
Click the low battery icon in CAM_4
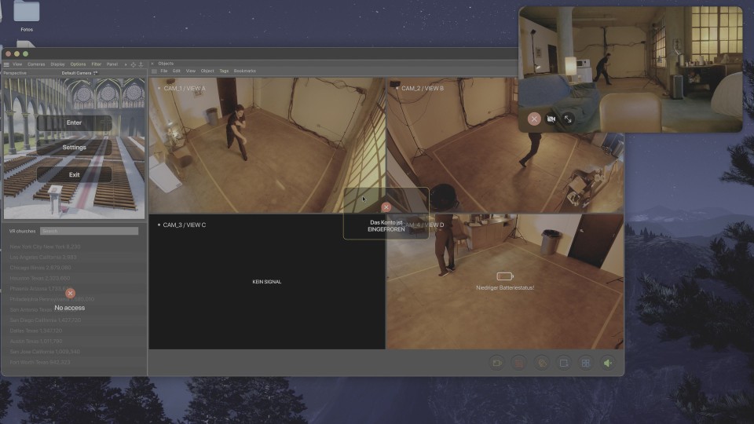[505, 276]
